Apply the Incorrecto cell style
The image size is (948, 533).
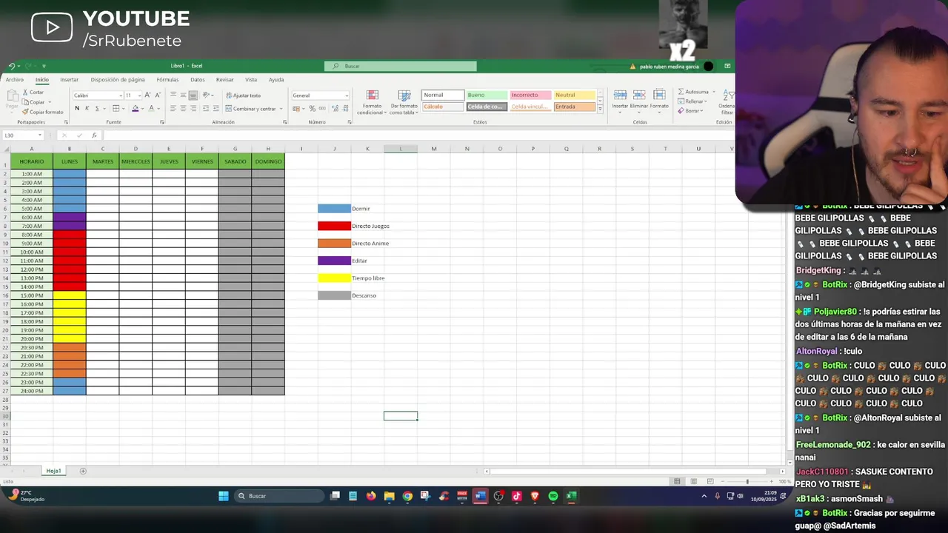click(x=530, y=95)
